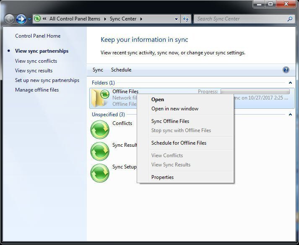299x245 pixels.
Task: Open Set up new sync partnerships
Action: (x=47, y=80)
